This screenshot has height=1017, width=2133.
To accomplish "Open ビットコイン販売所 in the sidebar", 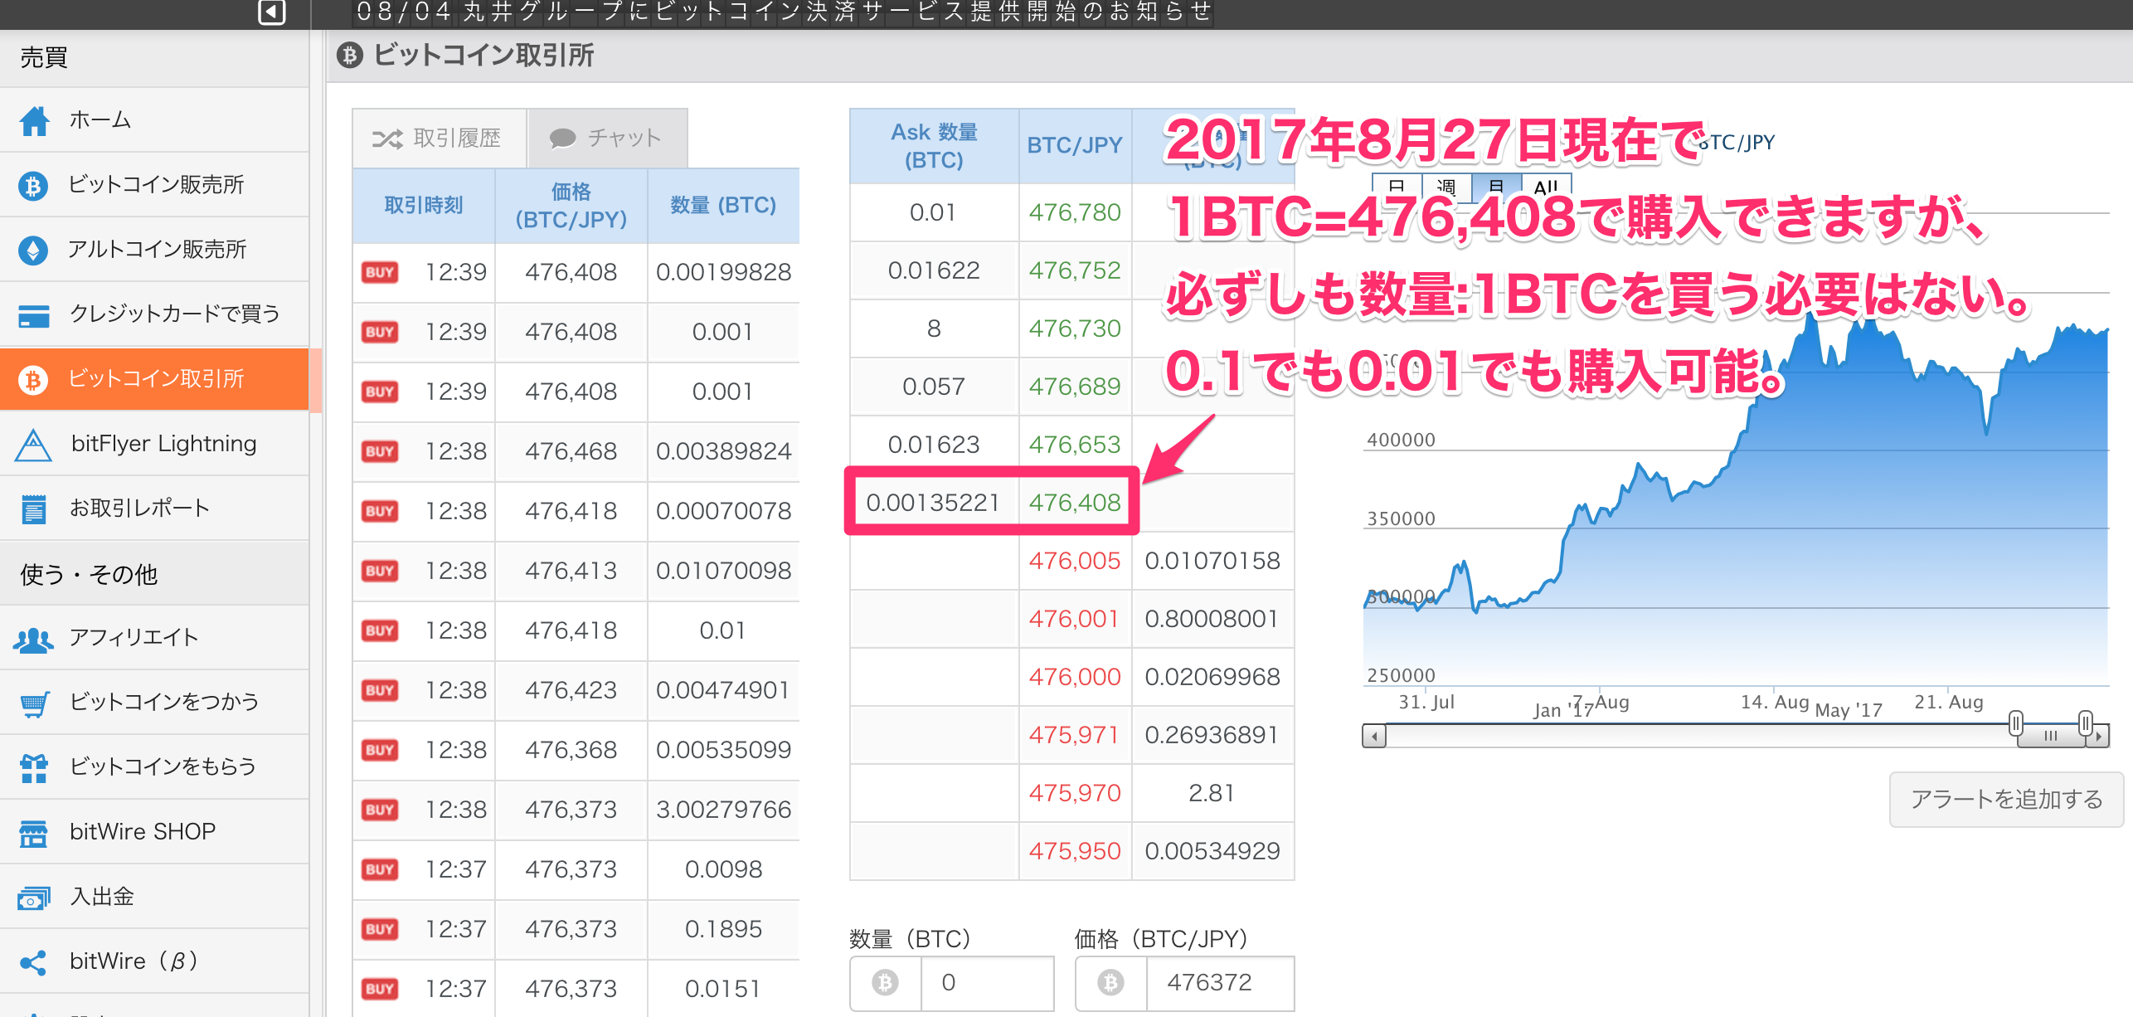I will (154, 185).
